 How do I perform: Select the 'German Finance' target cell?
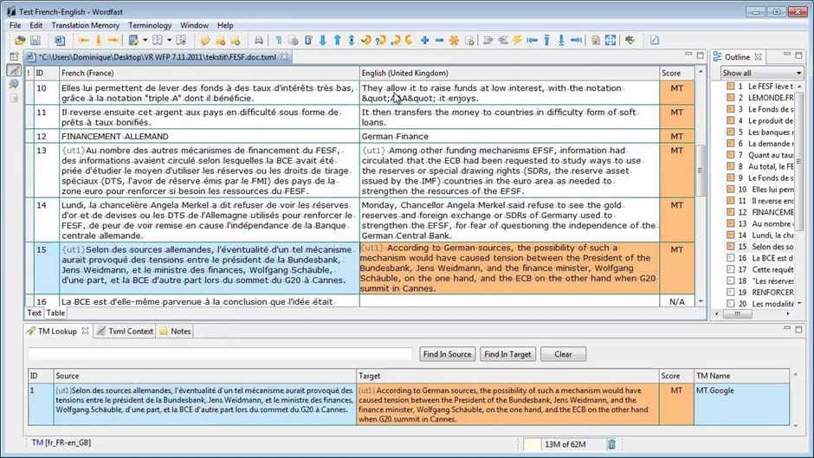509,137
